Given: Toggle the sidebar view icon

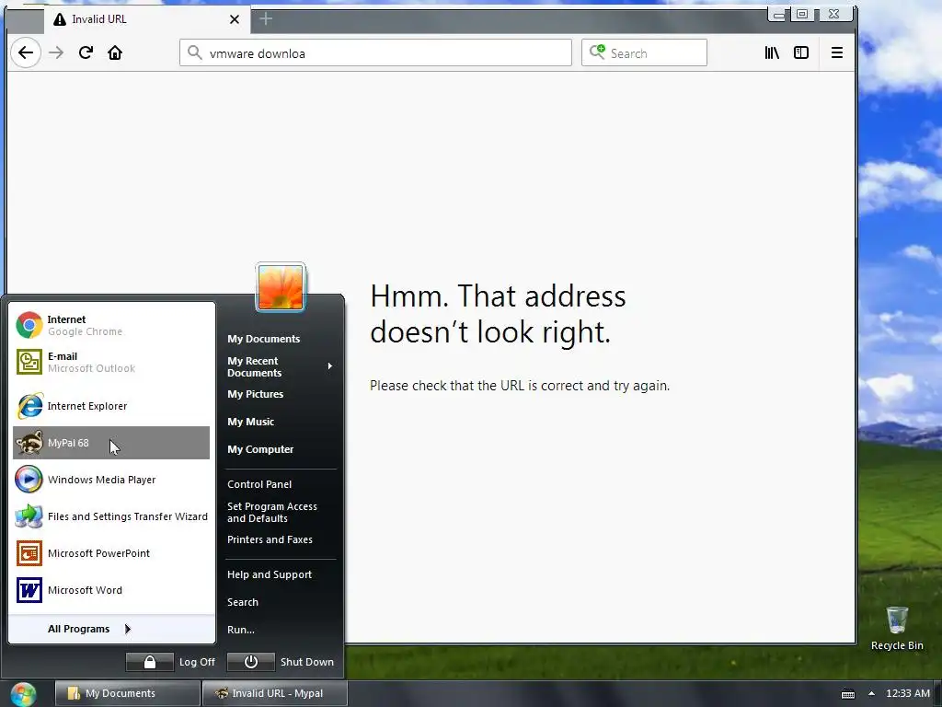Looking at the screenshot, I should 801,52.
